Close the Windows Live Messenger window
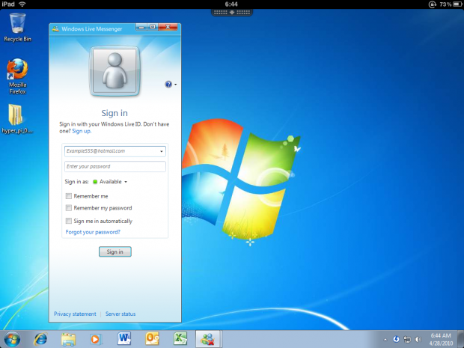Screen dimensions: 464x348 (x=168, y=27)
